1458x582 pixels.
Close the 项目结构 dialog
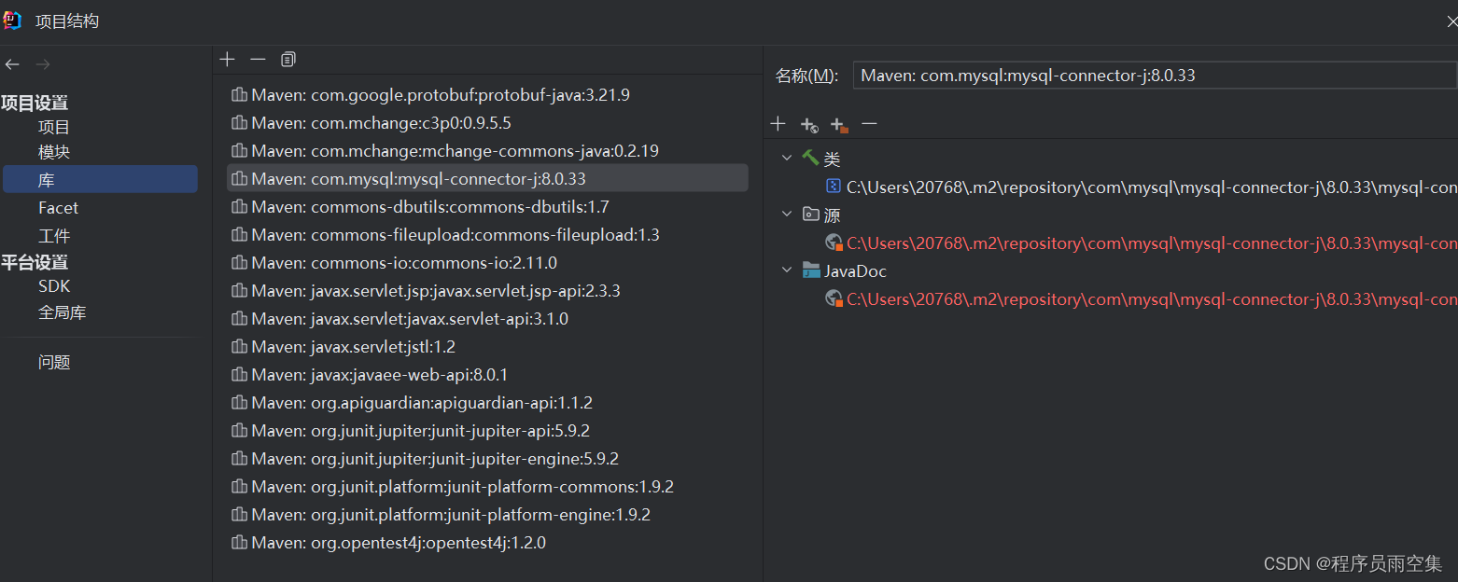tap(1451, 21)
